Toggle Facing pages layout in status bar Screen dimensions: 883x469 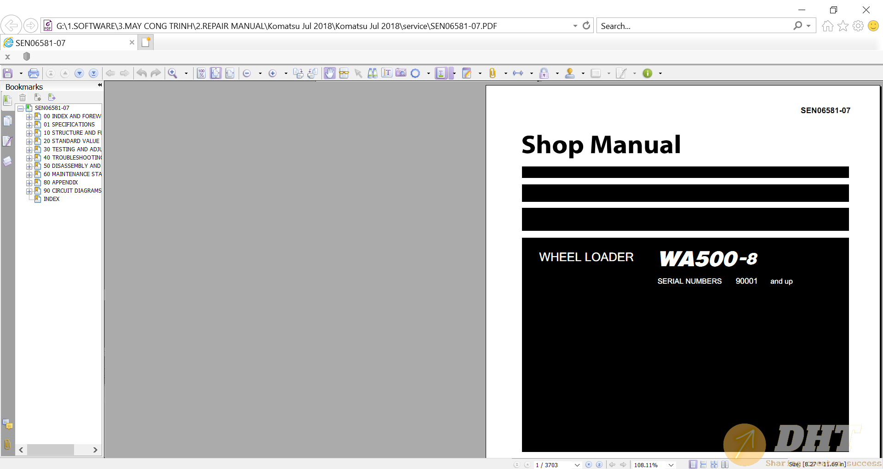coord(725,465)
